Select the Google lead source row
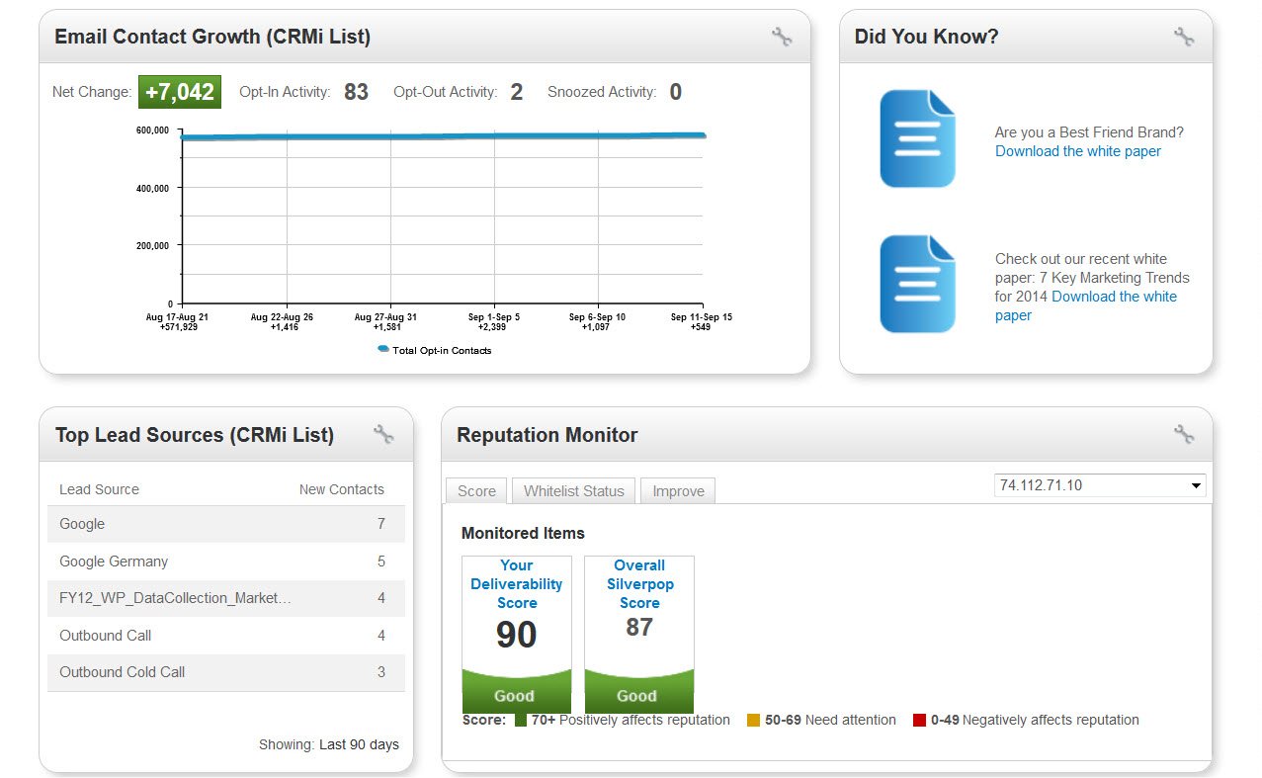The height and width of the screenshot is (778, 1262). (x=225, y=524)
